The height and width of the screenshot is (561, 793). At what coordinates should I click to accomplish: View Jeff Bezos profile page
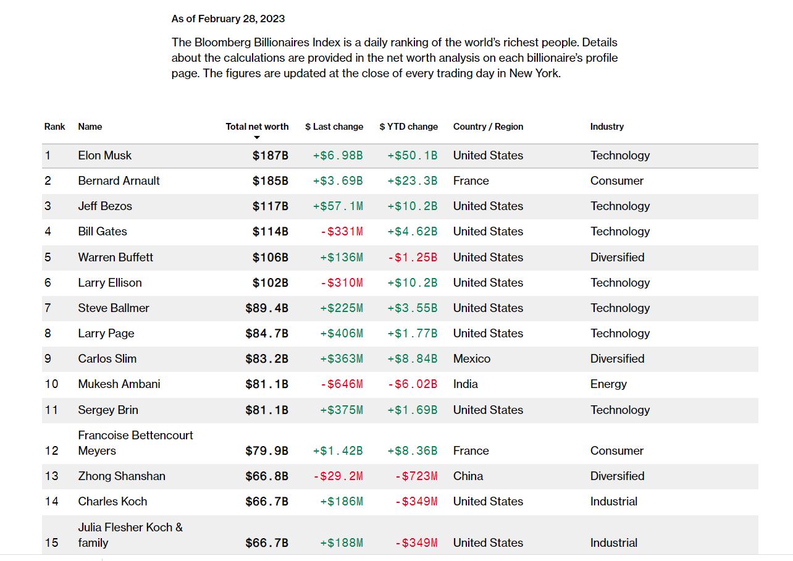[105, 206]
